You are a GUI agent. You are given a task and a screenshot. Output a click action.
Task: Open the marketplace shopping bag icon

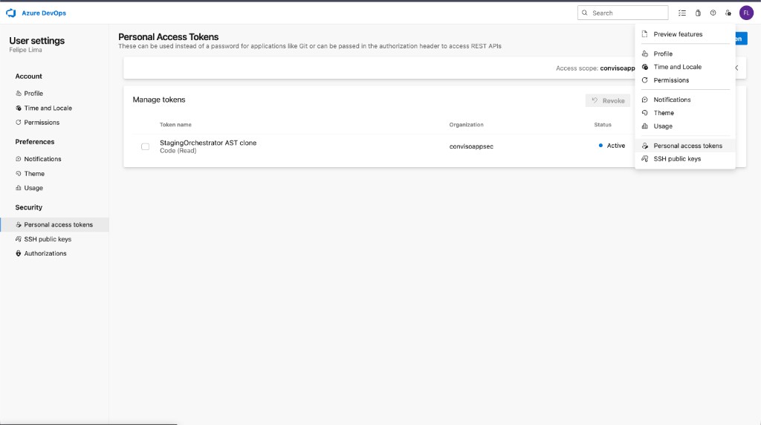click(698, 13)
